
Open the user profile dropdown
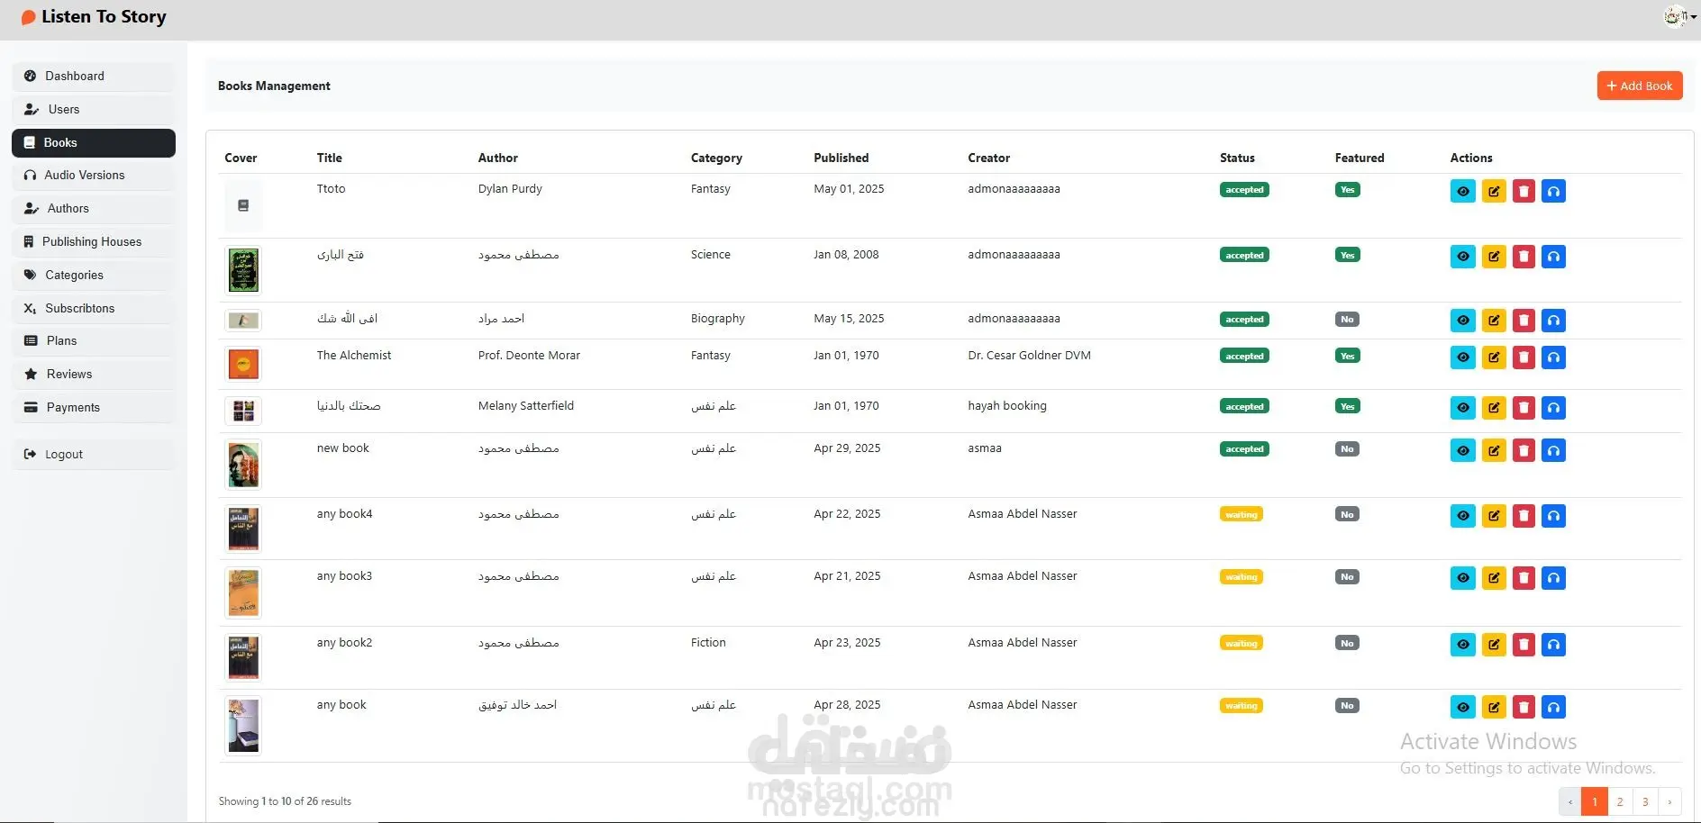[1679, 16]
